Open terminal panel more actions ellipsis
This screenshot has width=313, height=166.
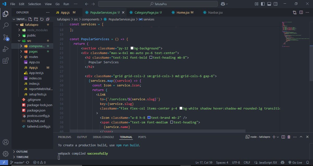295,137
